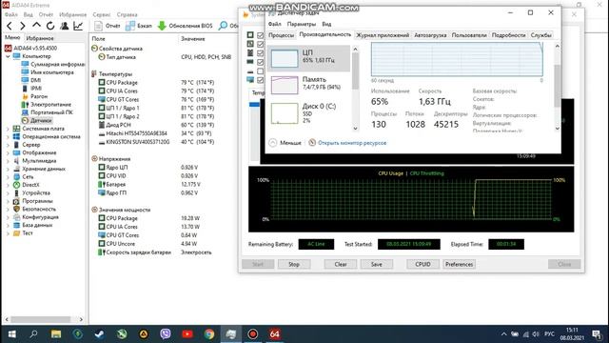Collapse the Компьютер tree node

pyautogui.click(x=8, y=56)
